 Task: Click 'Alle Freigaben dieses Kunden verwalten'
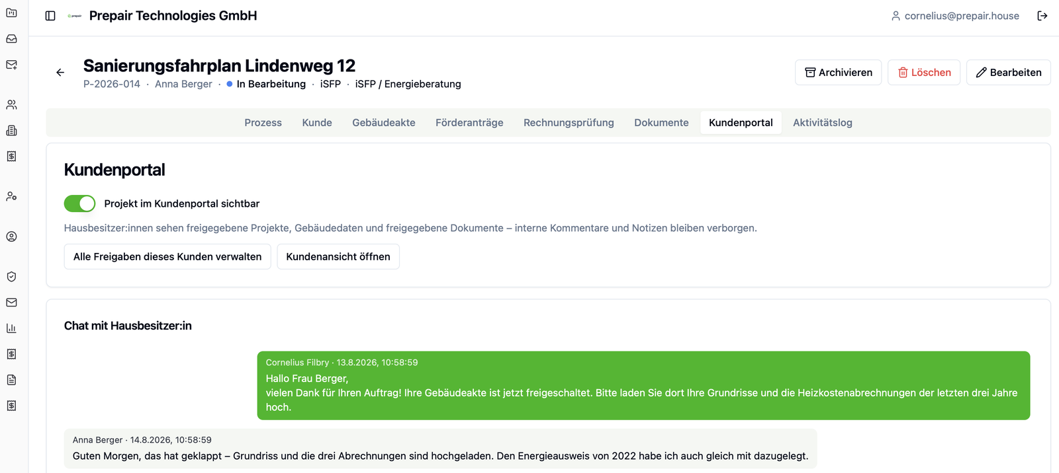167,256
